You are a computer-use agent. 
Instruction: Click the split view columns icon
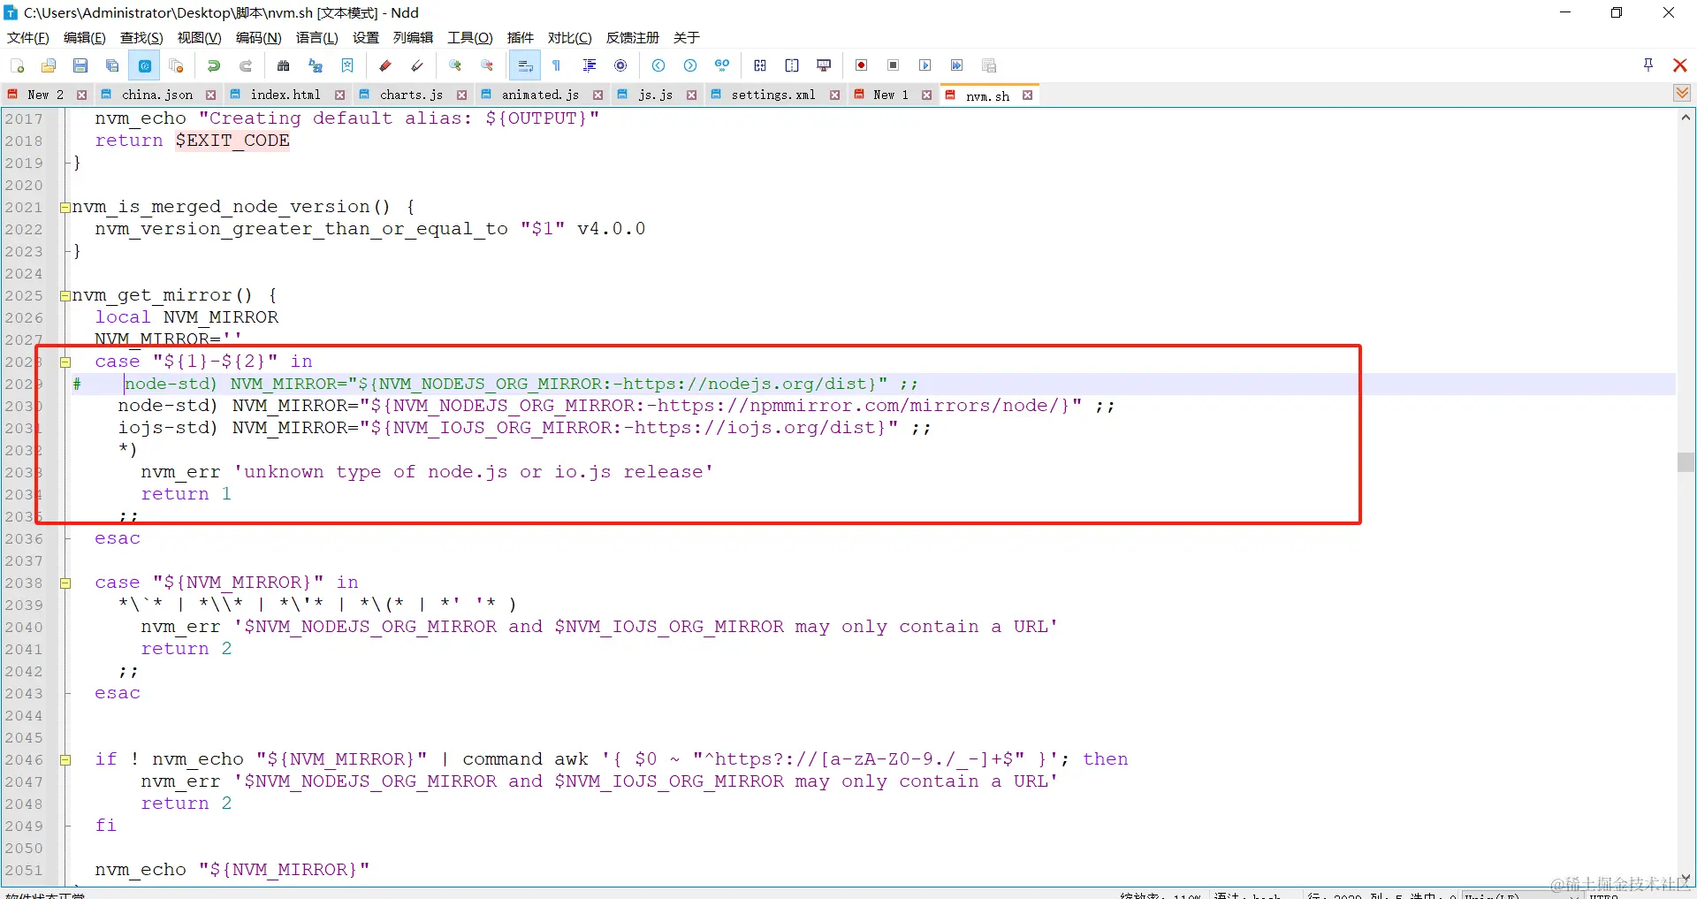click(792, 65)
